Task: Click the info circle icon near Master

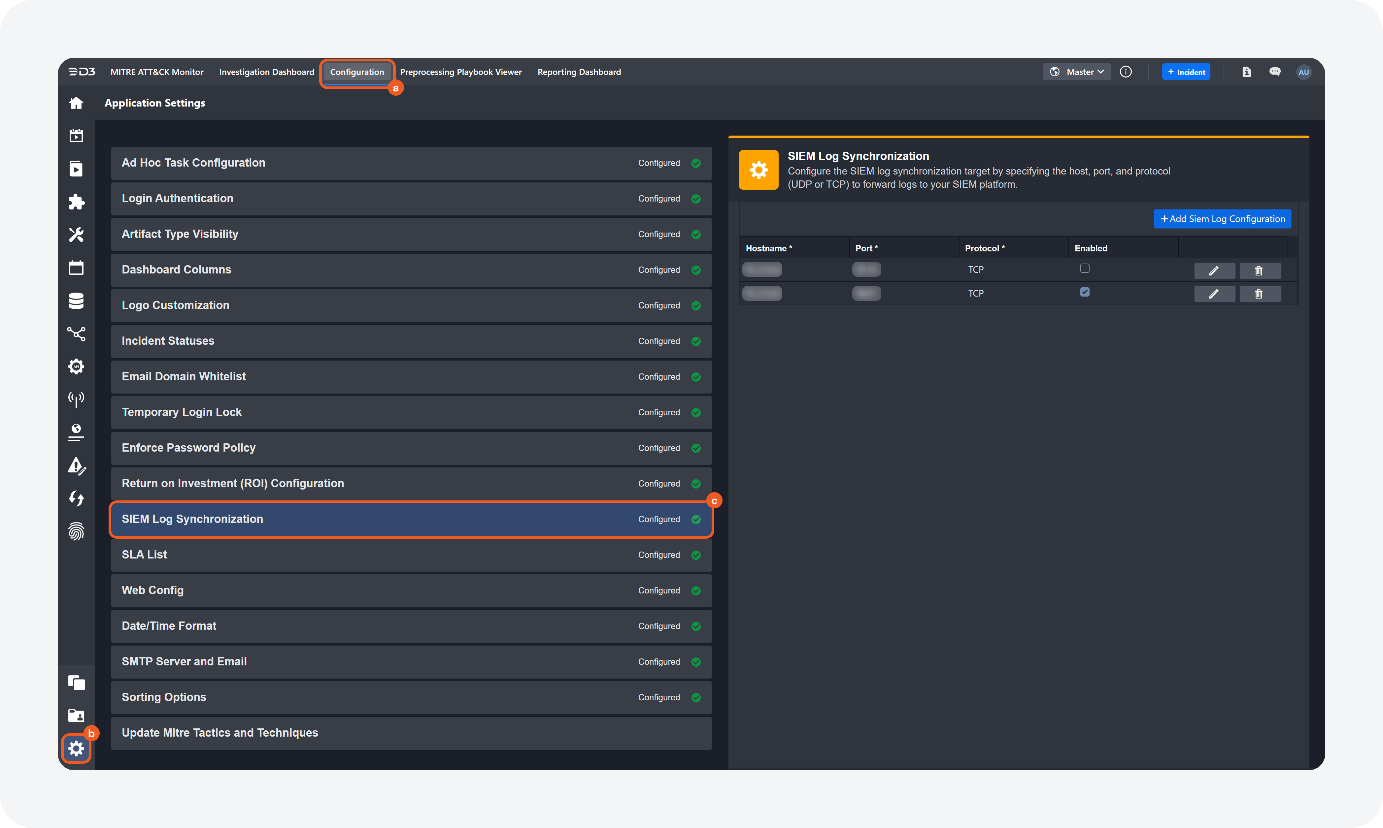Action: 1126,71
